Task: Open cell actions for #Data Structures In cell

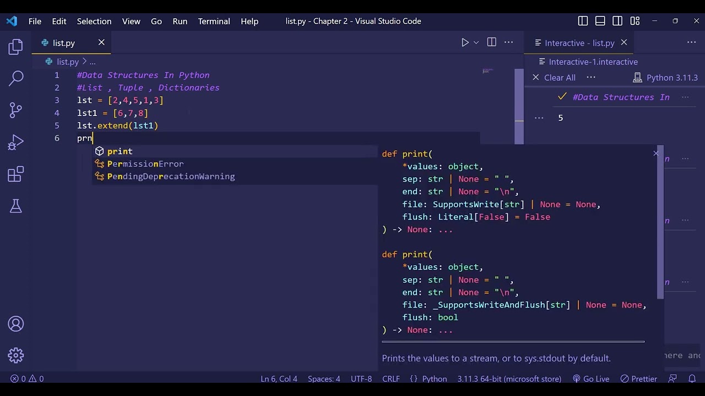Action: point(685,97)
